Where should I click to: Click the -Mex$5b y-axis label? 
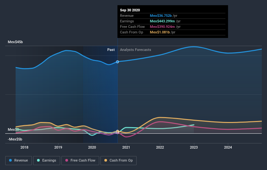point(15,139)
